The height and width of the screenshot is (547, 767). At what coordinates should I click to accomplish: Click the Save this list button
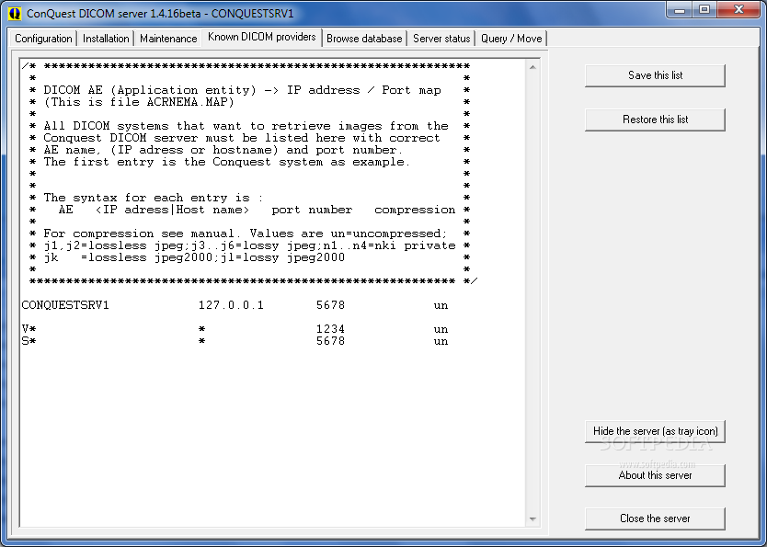pos(655,75)
